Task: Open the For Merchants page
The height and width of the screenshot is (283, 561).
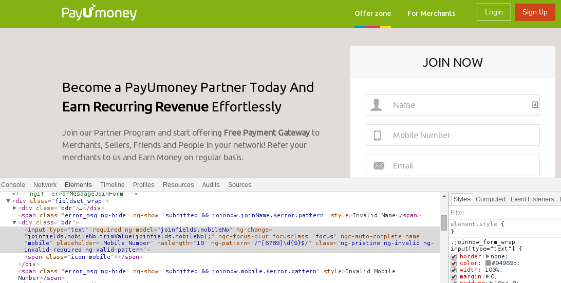Action: pyautogui.click(x=431, y=13)
